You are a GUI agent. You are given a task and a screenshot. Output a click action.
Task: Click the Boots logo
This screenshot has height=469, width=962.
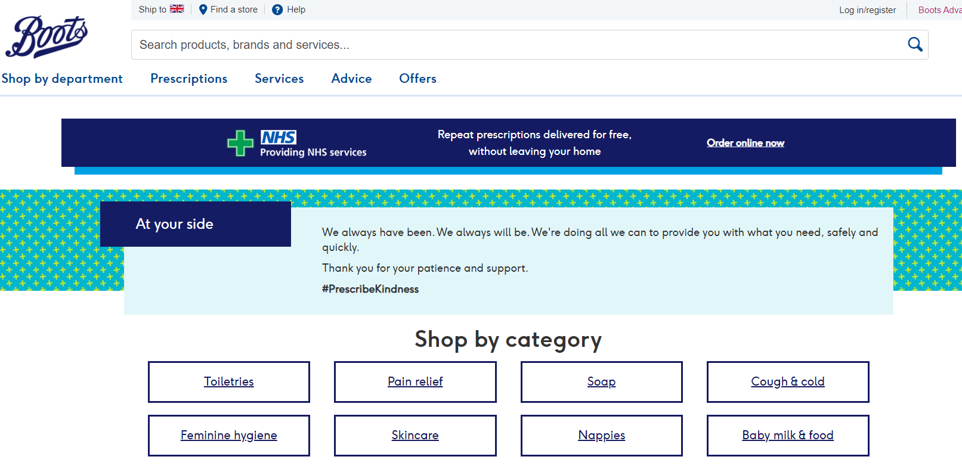(x=47, y=37)
